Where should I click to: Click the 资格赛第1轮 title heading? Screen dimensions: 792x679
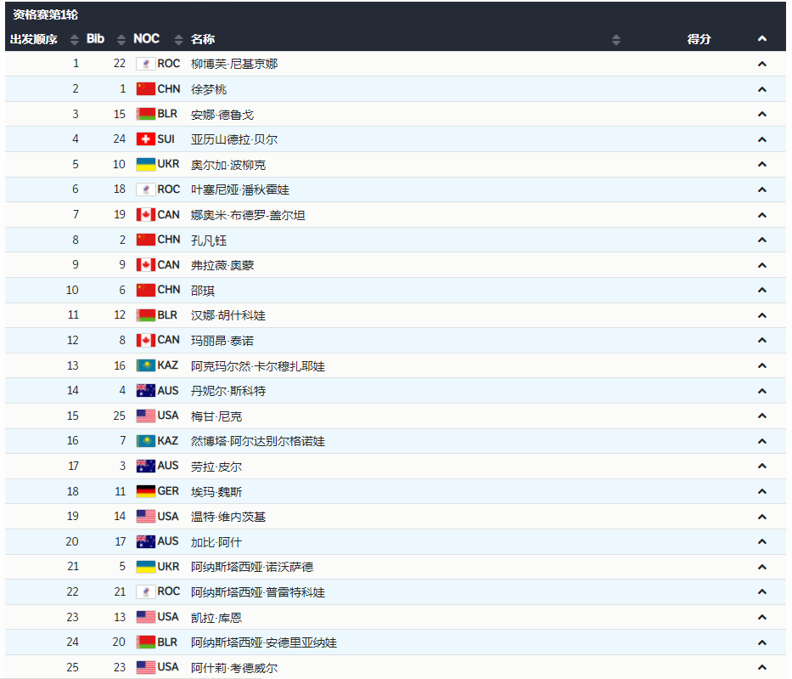46,14
